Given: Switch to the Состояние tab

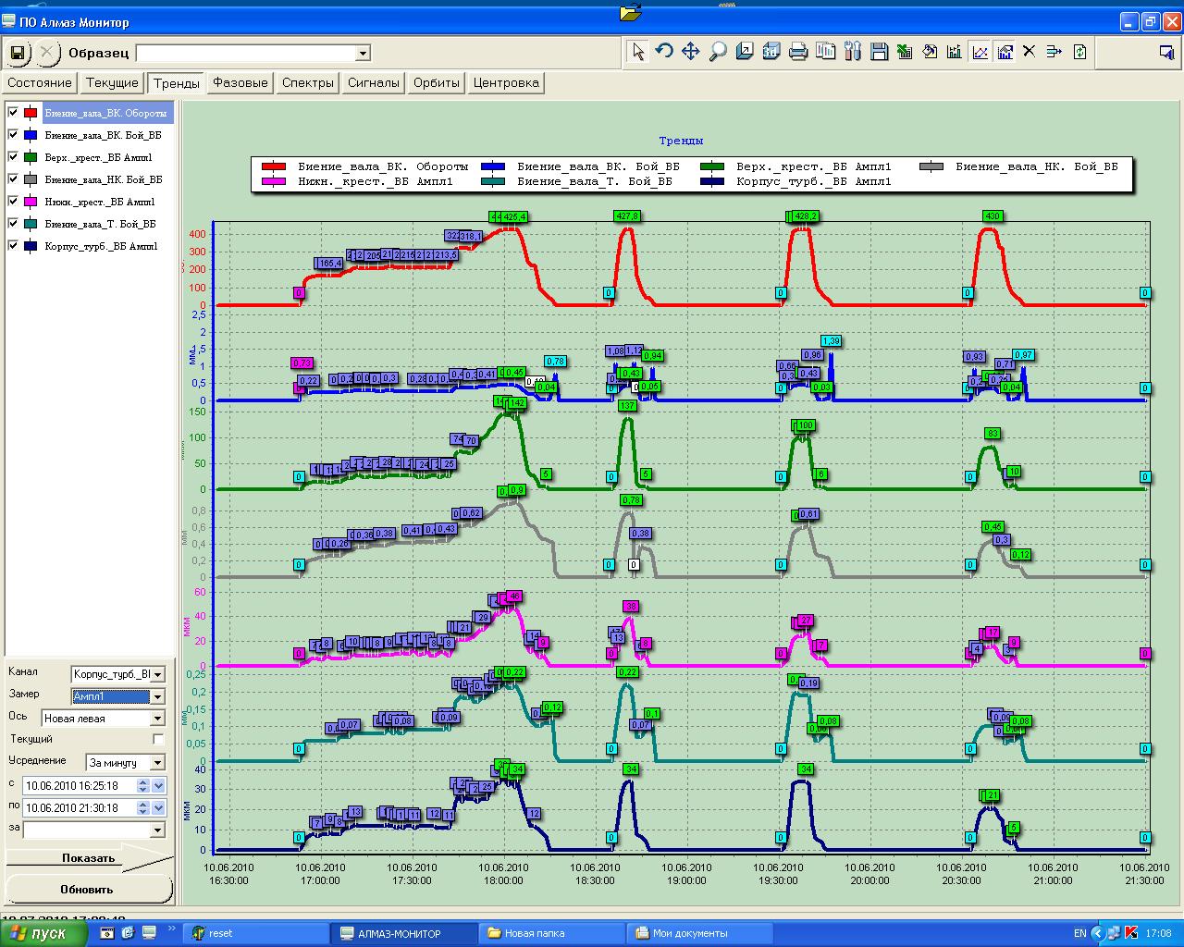Looking at the screenshot, I should point(40,82).
